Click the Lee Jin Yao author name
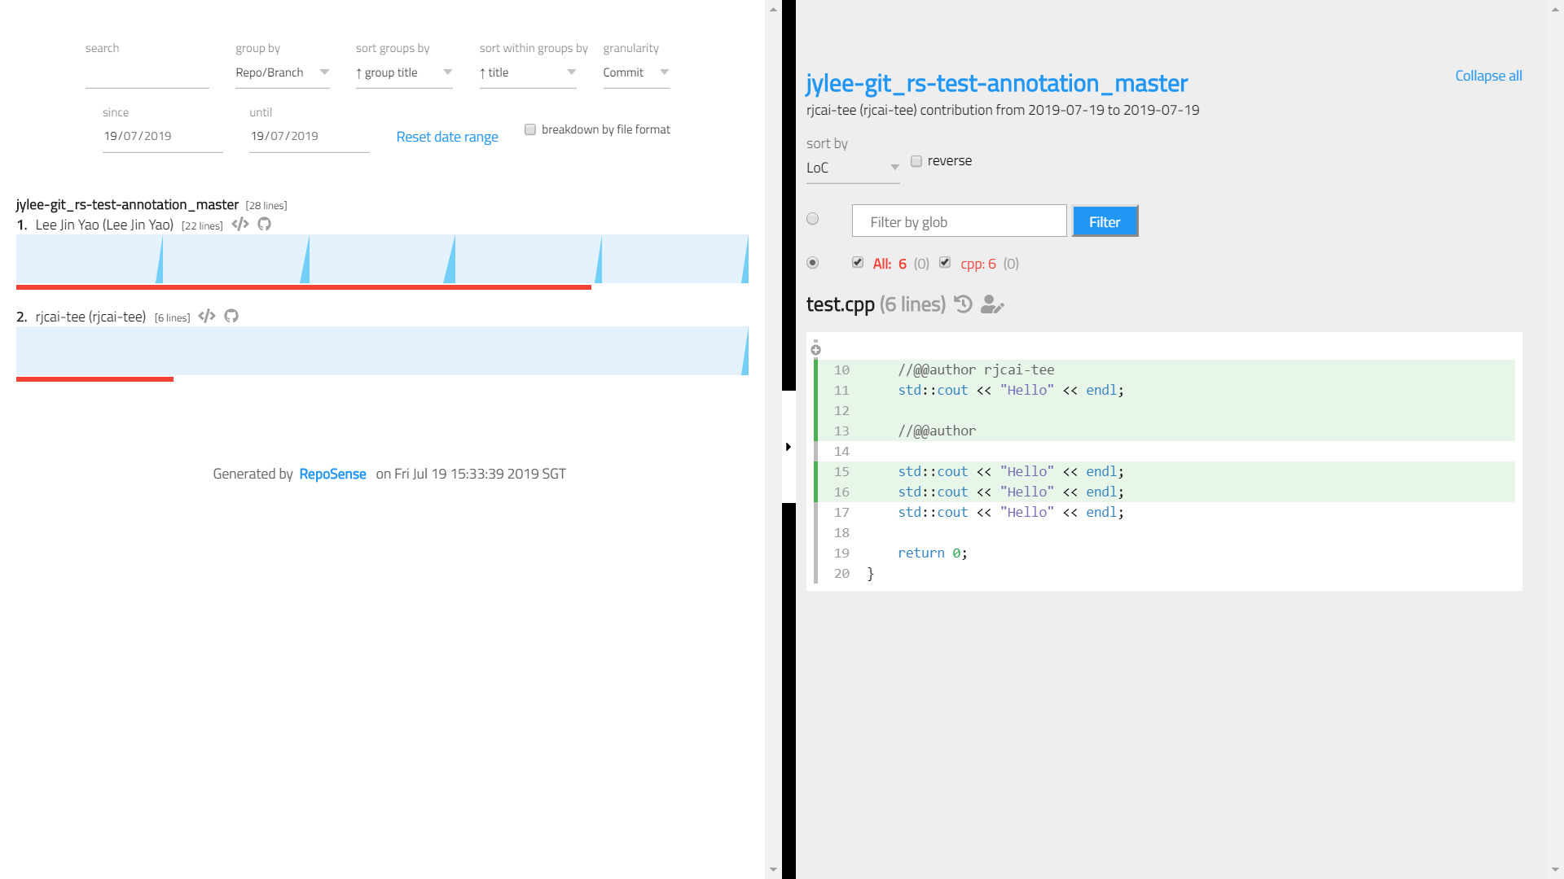Screen dimensions: 1564x879 click(104, 225)
